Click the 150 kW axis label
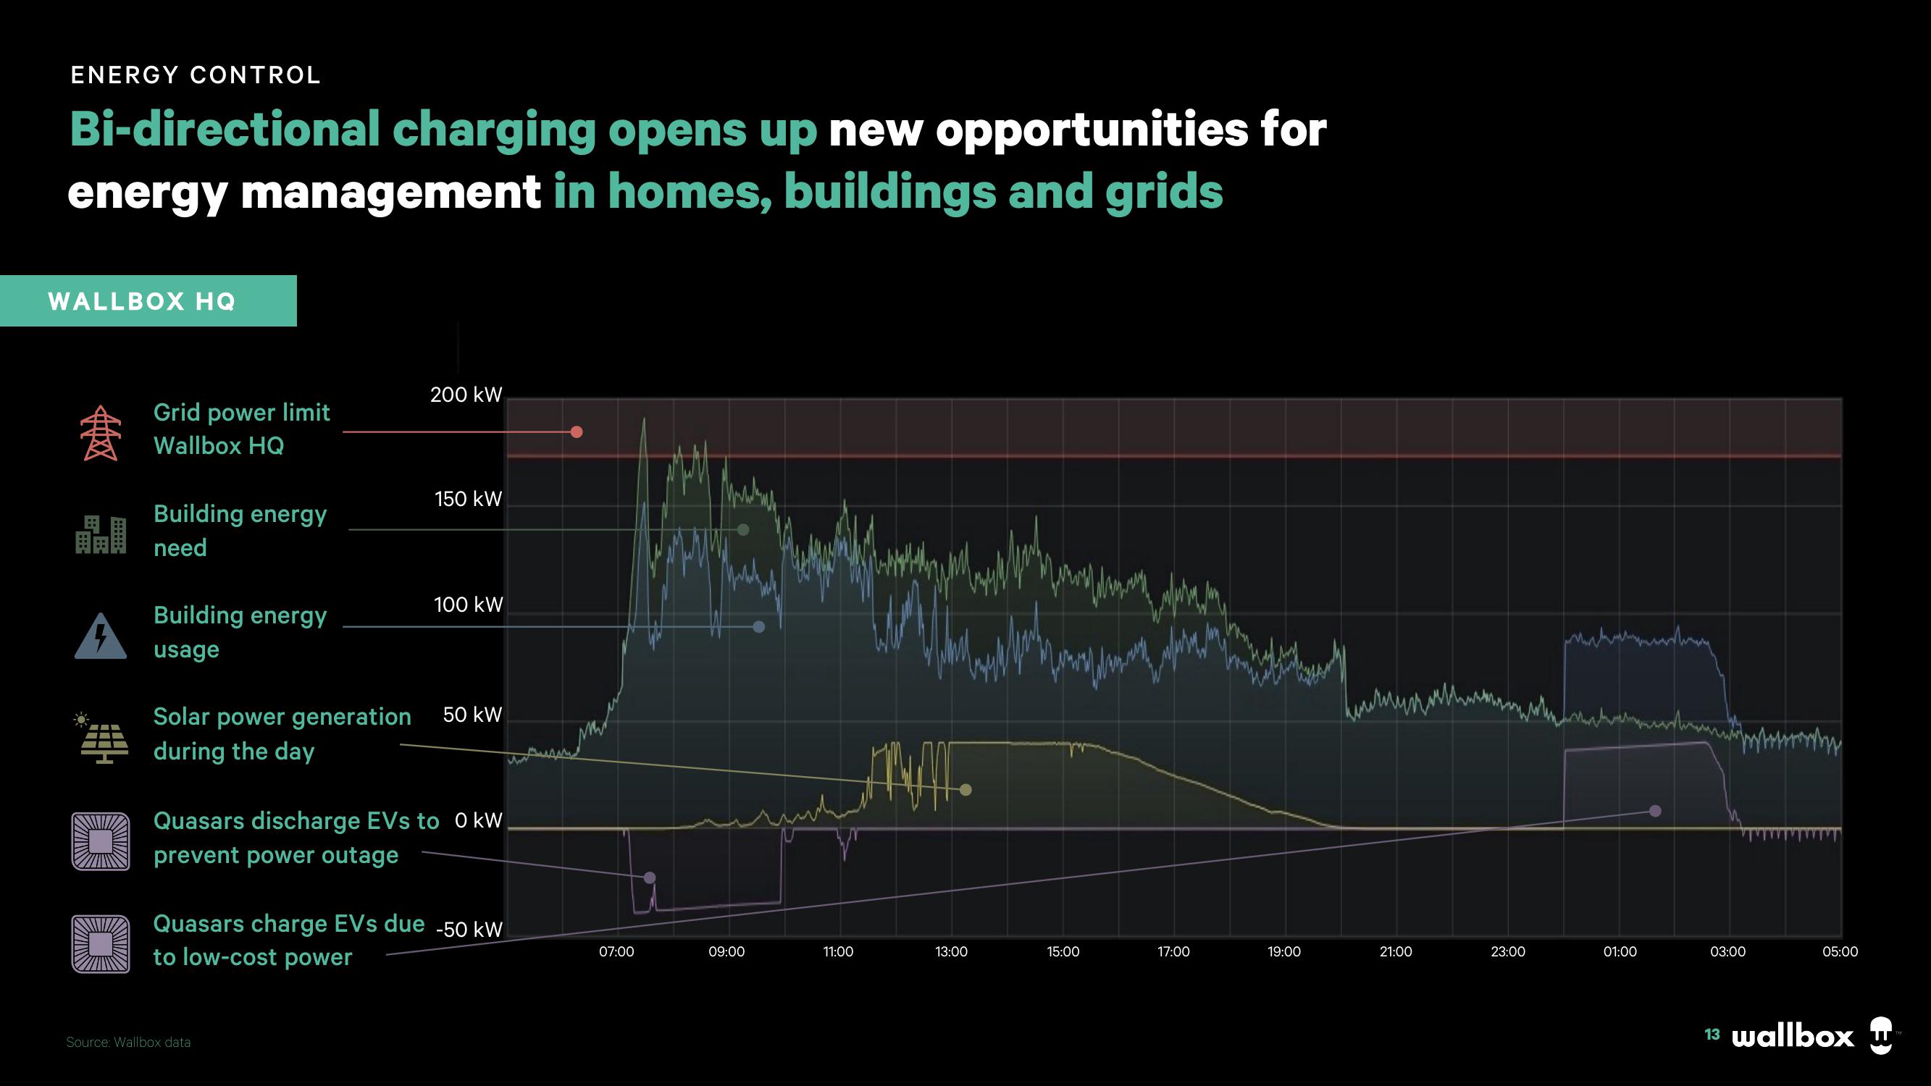This screenshot has width=1931, height=1086. pyautogui.click(x=468, y=499)
